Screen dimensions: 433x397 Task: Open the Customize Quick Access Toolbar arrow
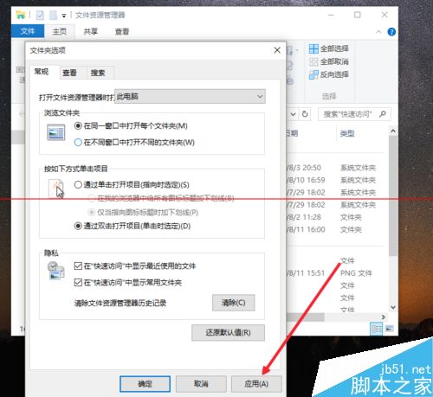[64, 16]
